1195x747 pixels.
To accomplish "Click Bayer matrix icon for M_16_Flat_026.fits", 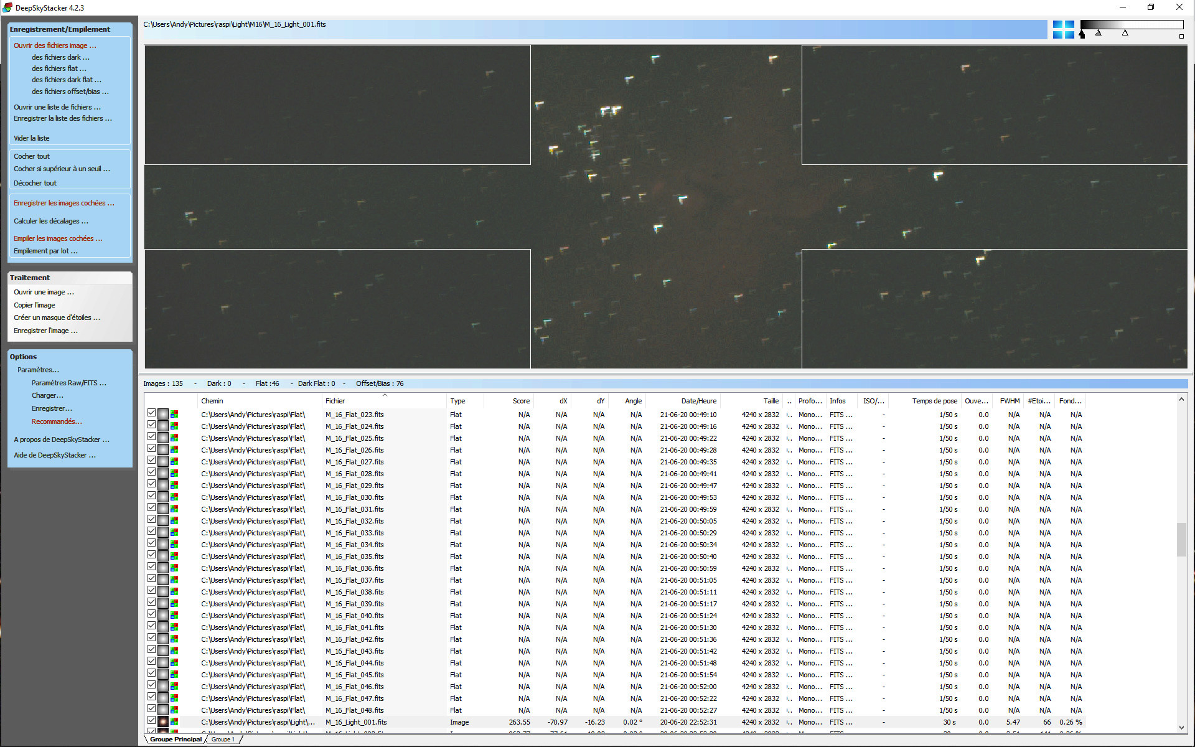I will pos(174,450).
